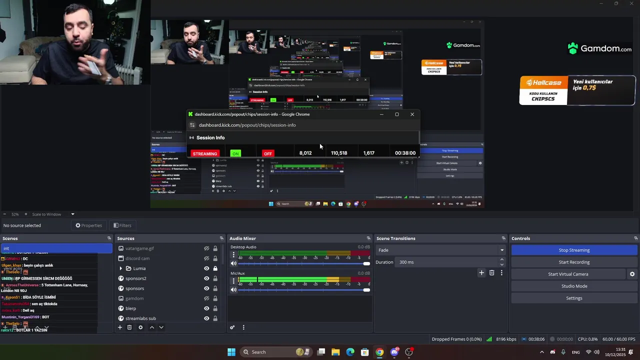Pop out the Scene Transitions dock

[503, 238]
